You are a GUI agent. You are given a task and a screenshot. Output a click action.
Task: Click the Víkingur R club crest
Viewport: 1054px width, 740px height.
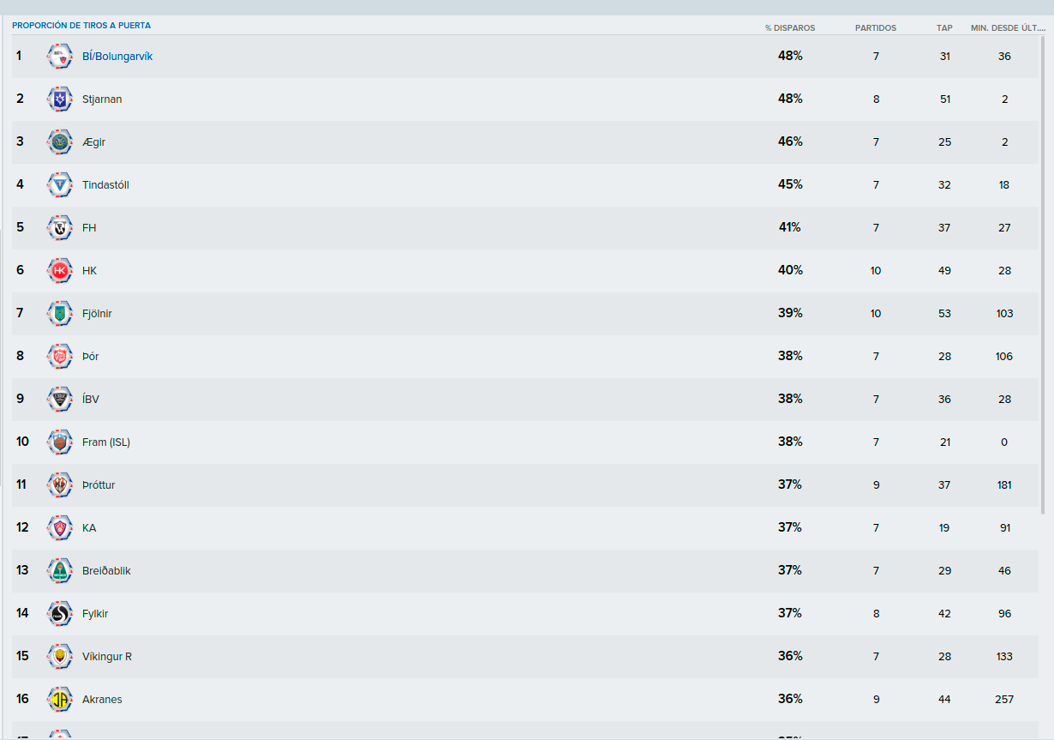60,657
